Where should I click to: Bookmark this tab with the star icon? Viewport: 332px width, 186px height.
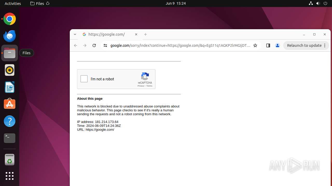(x=255, y=45)
